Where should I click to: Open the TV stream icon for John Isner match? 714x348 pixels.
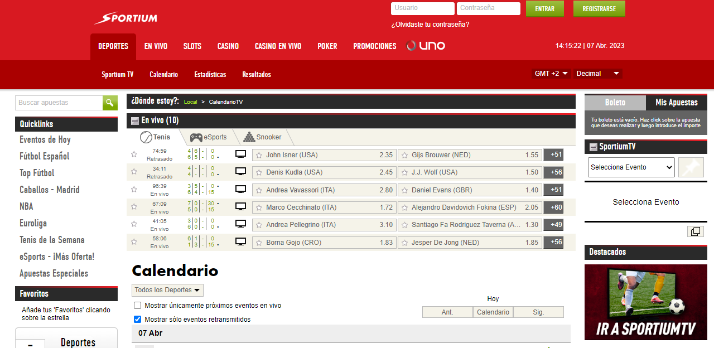tap(240, 154)
